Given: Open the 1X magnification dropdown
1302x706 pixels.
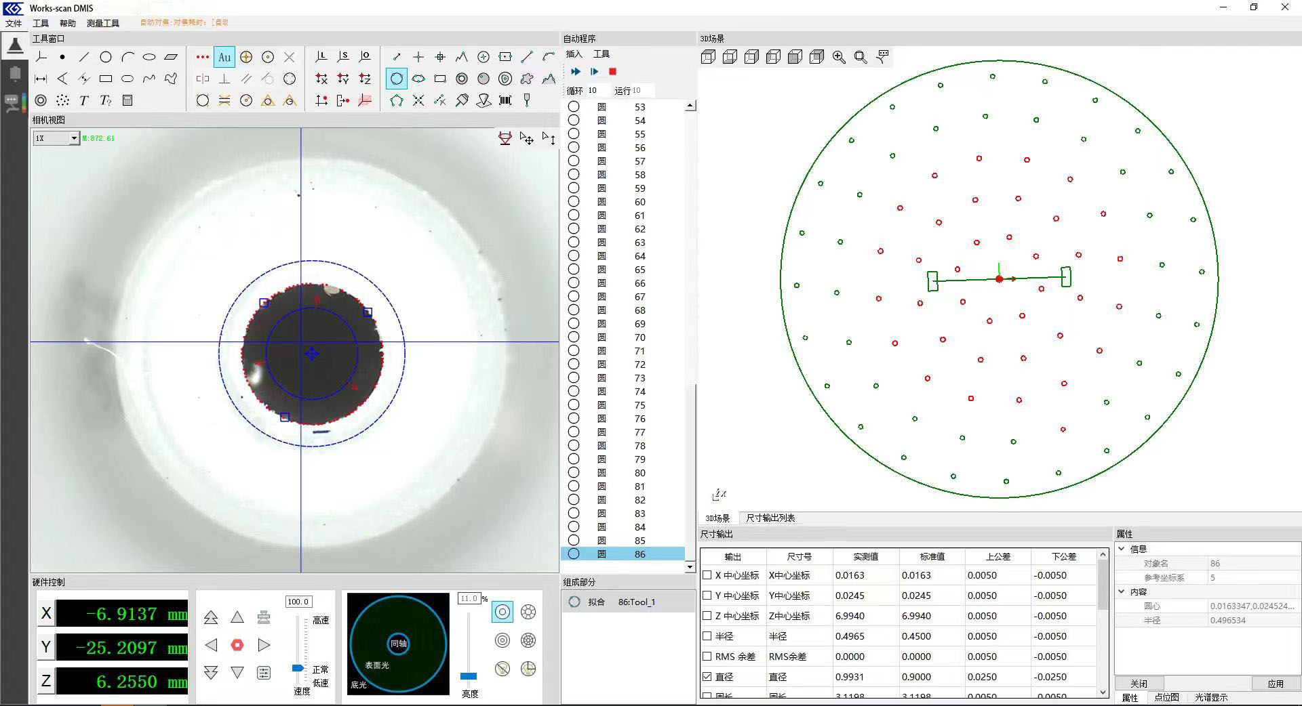Looking at the screenshot, I should 74,138.
